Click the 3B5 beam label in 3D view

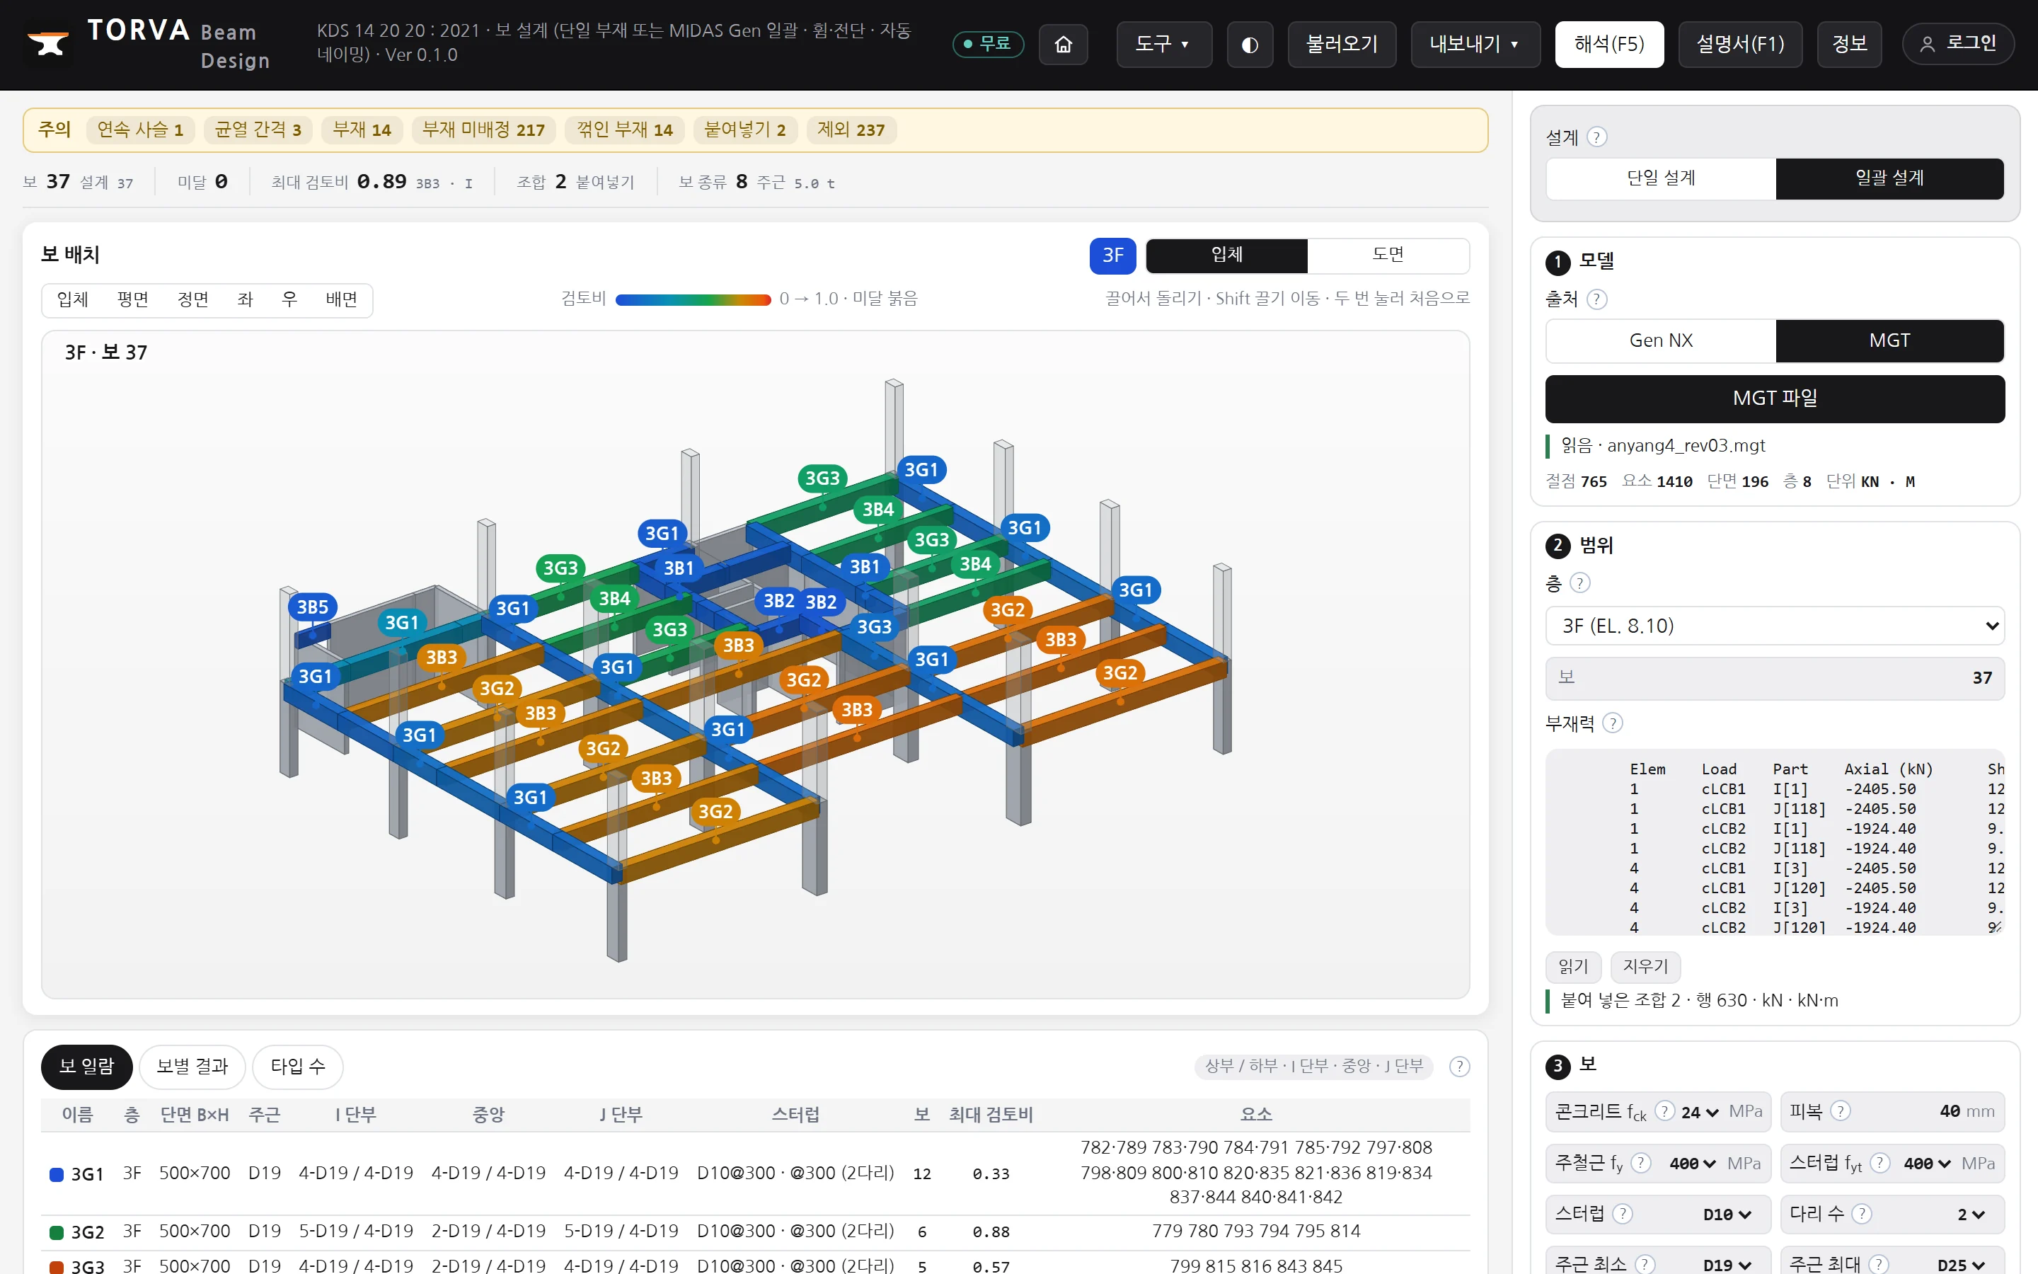313,607
